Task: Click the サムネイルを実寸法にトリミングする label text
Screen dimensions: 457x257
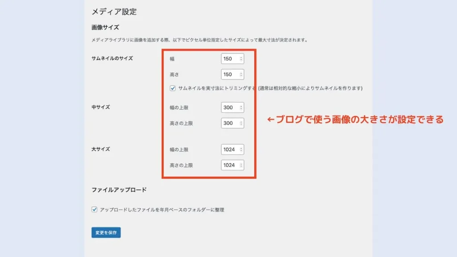Action: [217, 88]
